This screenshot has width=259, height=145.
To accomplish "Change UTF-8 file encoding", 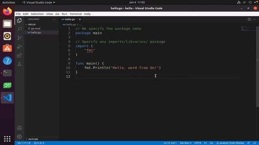I will point(197,143).
